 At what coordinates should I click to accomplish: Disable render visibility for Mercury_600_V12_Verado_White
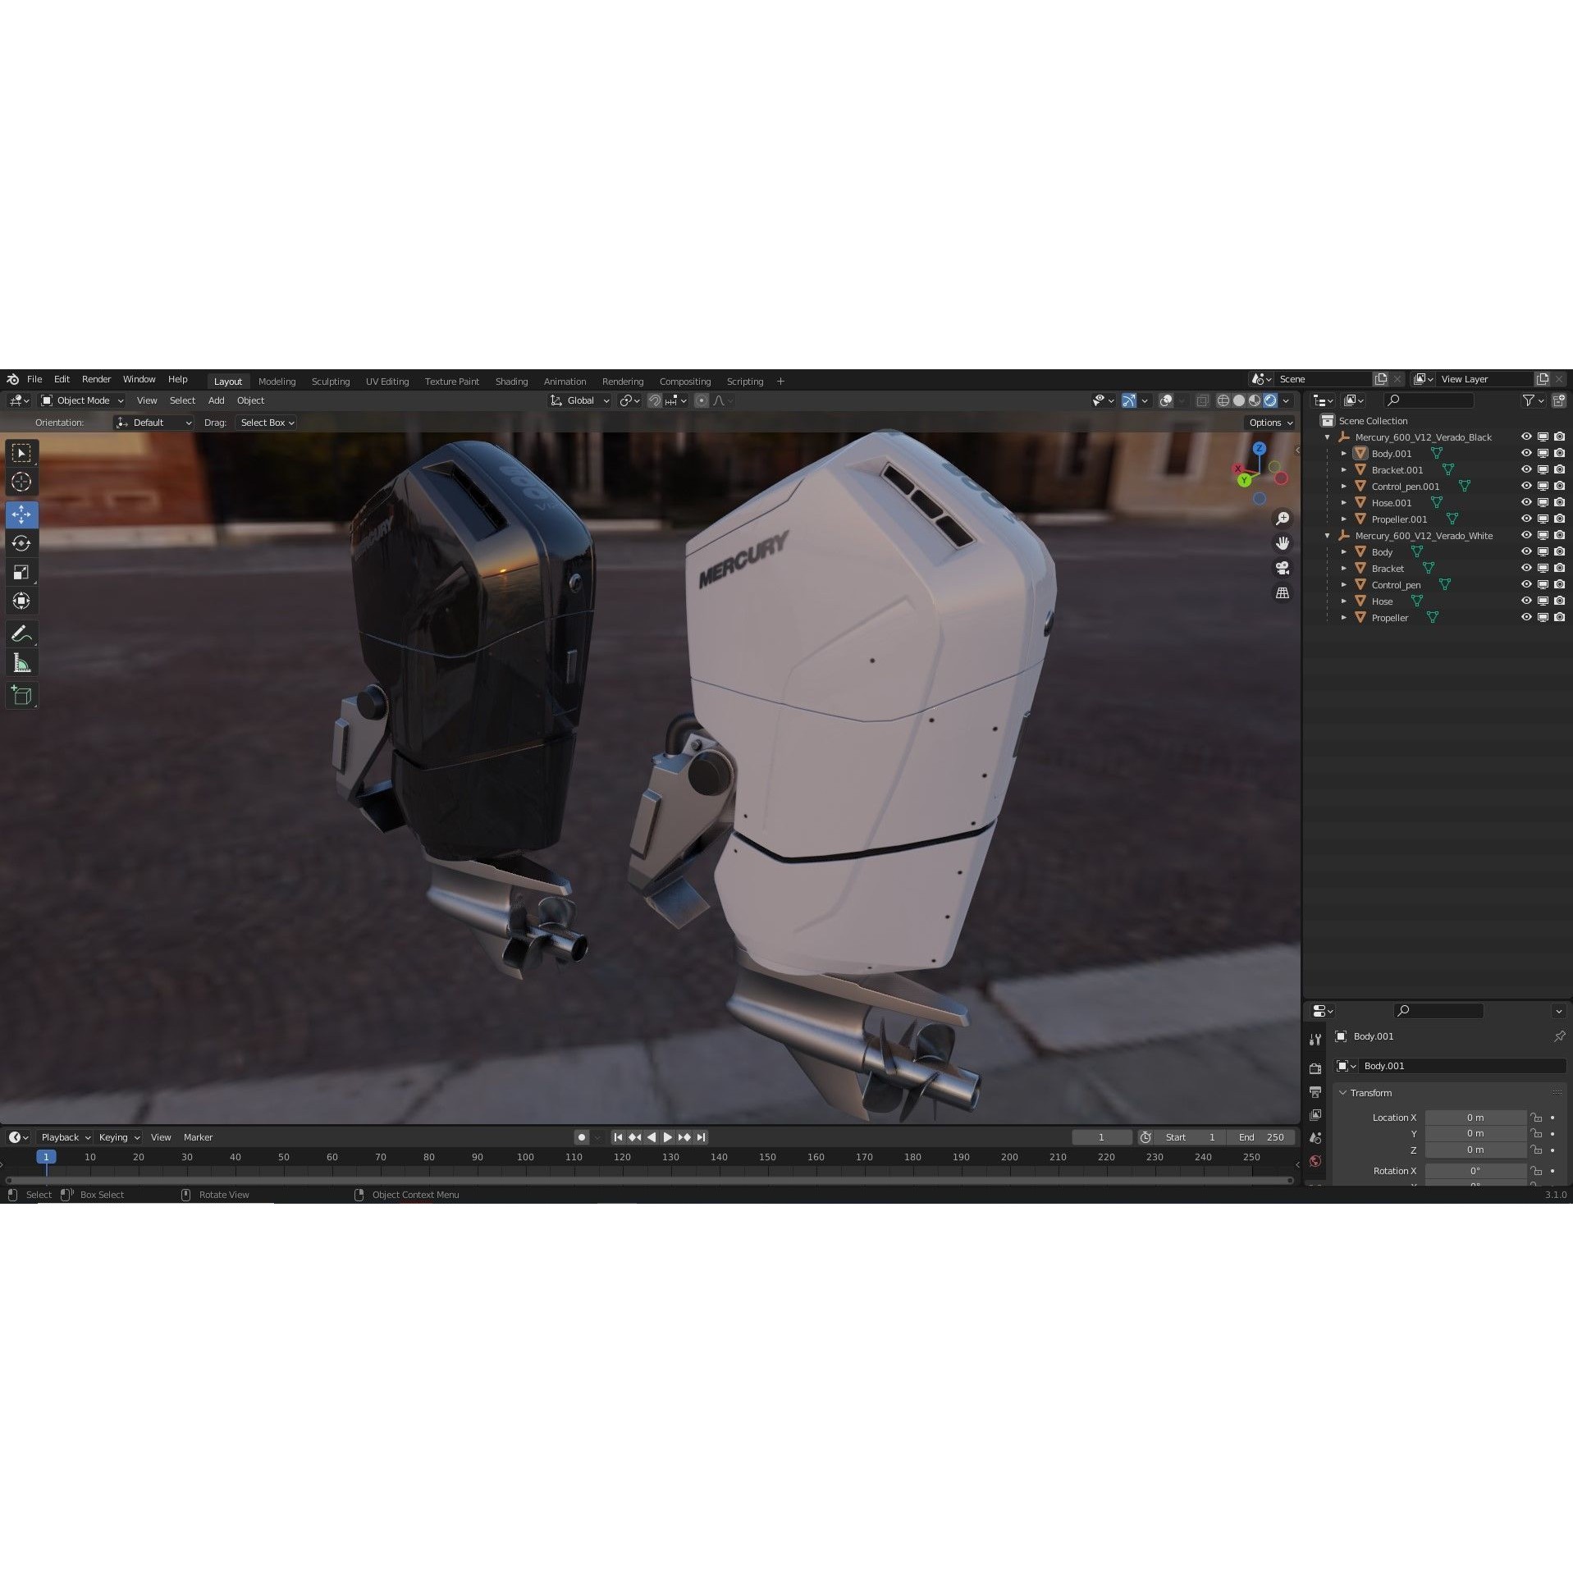[1558, 535]
